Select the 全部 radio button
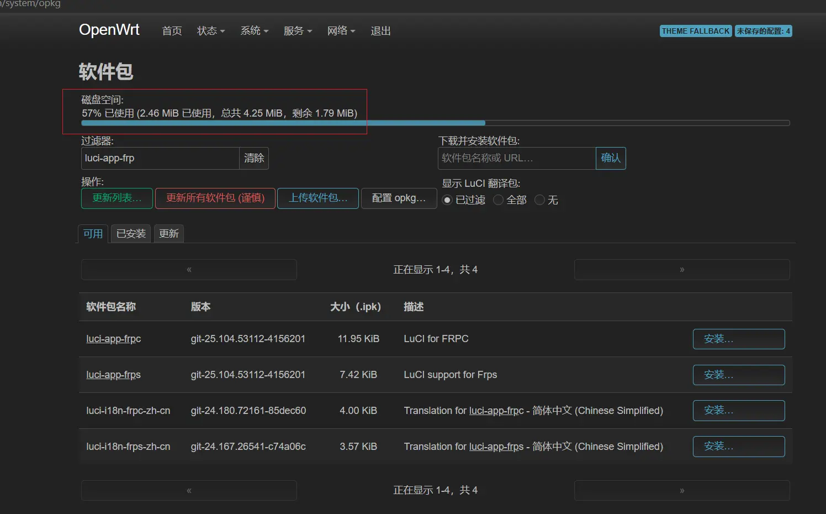826x514 pixels. coord(498,200)
